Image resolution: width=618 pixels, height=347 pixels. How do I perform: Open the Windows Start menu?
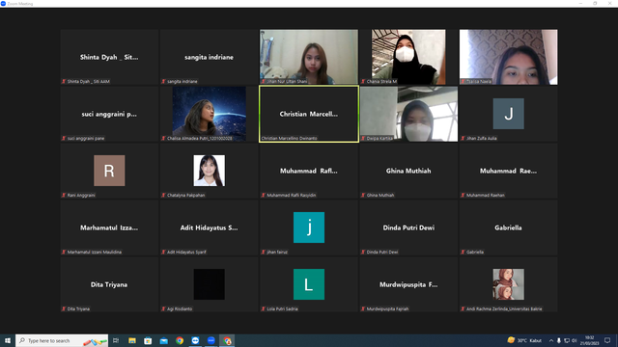pyautogui.click(x=8, y=340)
